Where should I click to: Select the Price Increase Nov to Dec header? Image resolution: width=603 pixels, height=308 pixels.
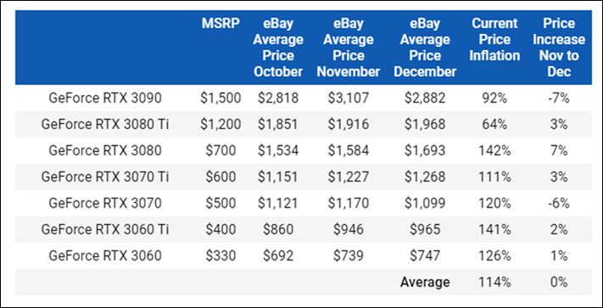(559, 48)
